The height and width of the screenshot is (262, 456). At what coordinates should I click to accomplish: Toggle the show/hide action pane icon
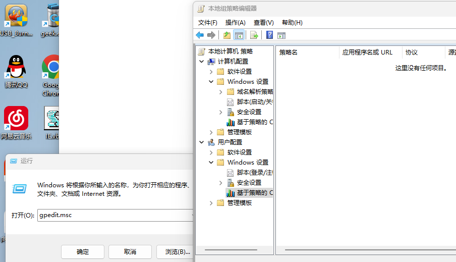281,35
